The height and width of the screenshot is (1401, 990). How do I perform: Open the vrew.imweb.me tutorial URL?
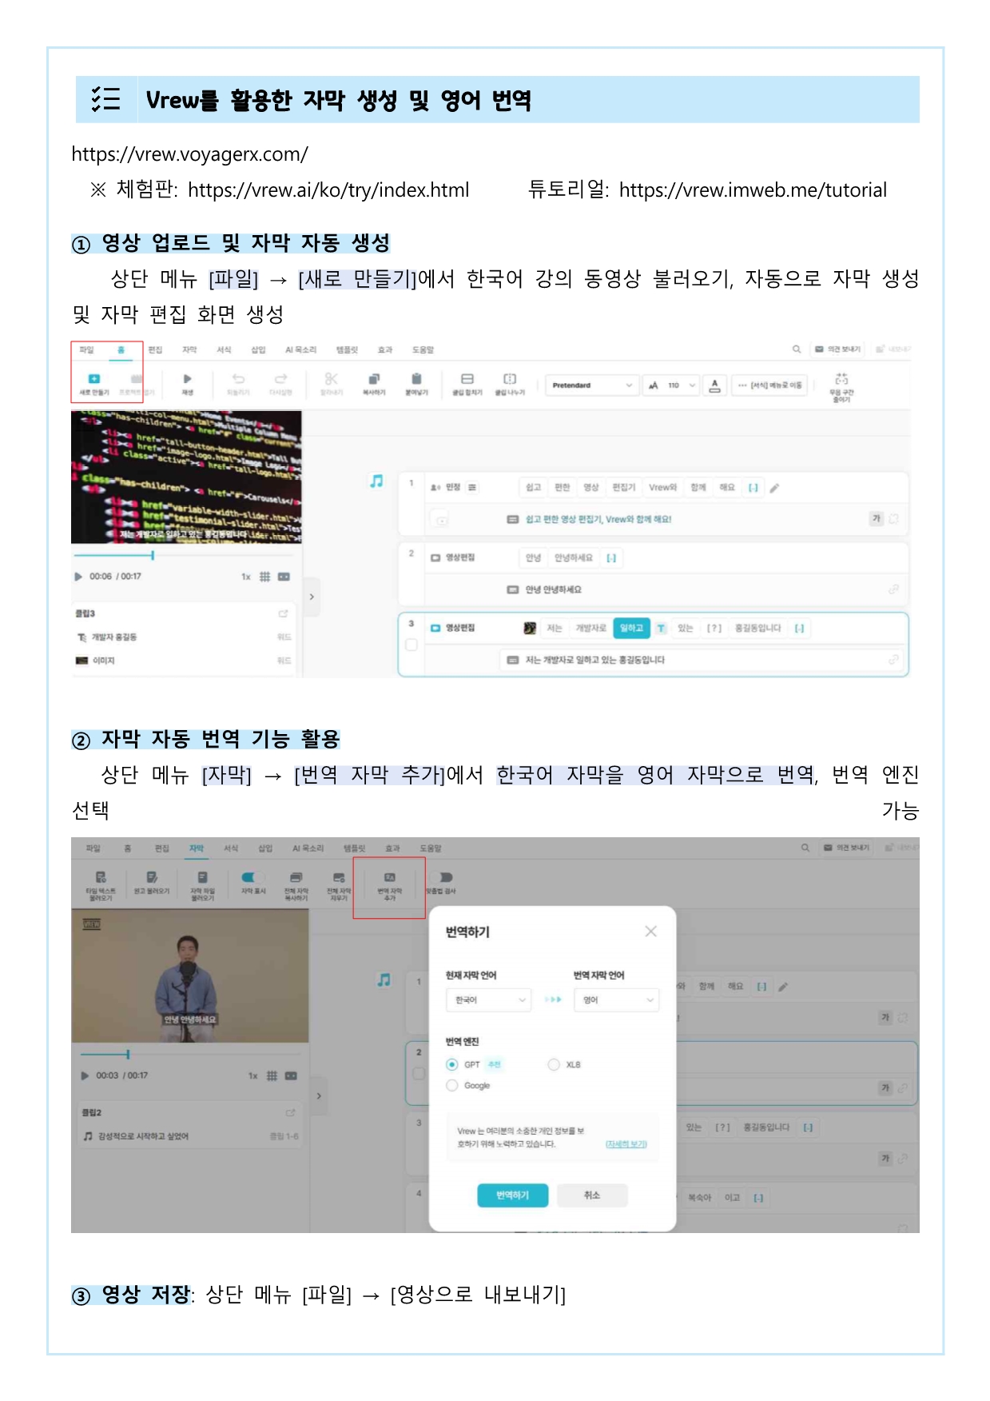752,190
